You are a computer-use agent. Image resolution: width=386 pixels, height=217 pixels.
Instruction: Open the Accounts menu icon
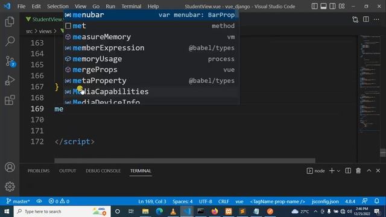coord(10,168)
